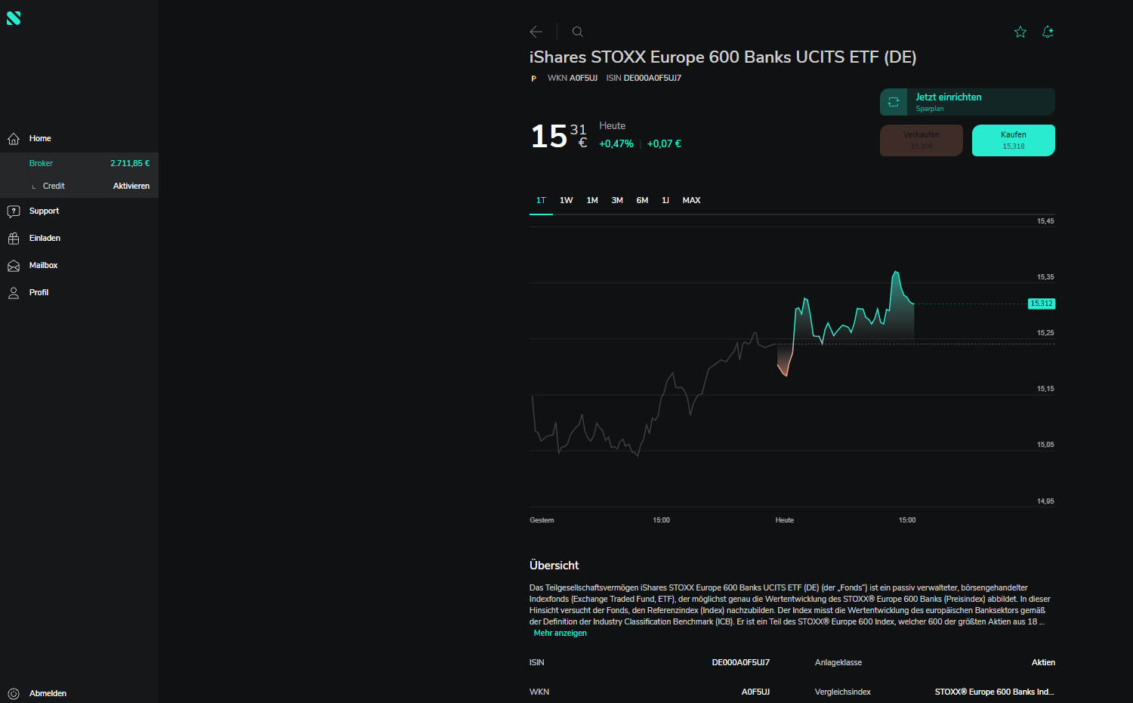
Task: Click the Kaufen buy button
Action: pyautogui.click(x=1014, y=140)
